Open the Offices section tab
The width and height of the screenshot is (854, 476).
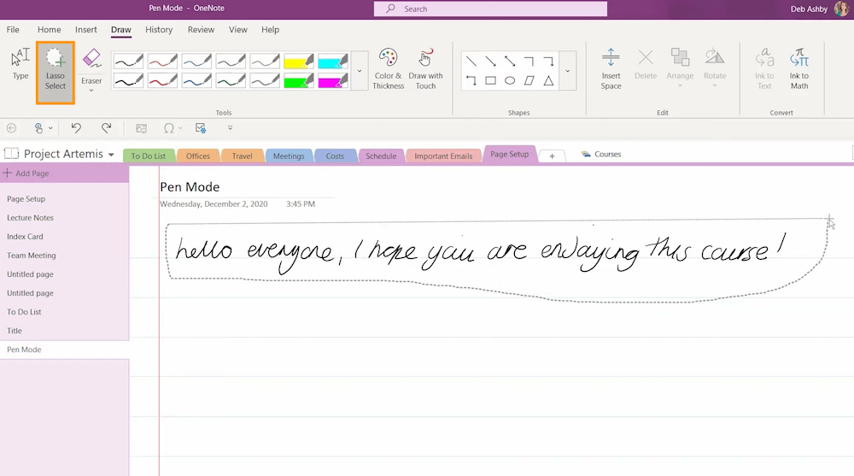198,156
